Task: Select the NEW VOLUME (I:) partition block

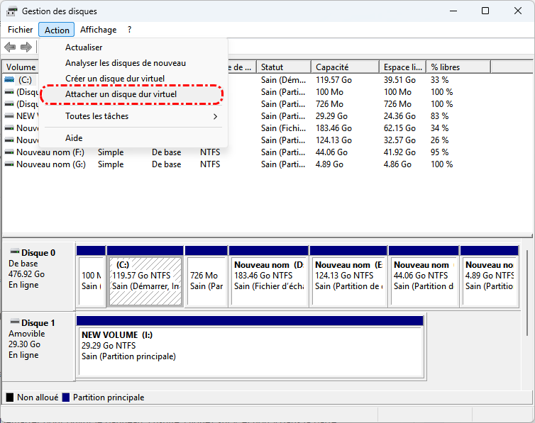Action: 250,345
